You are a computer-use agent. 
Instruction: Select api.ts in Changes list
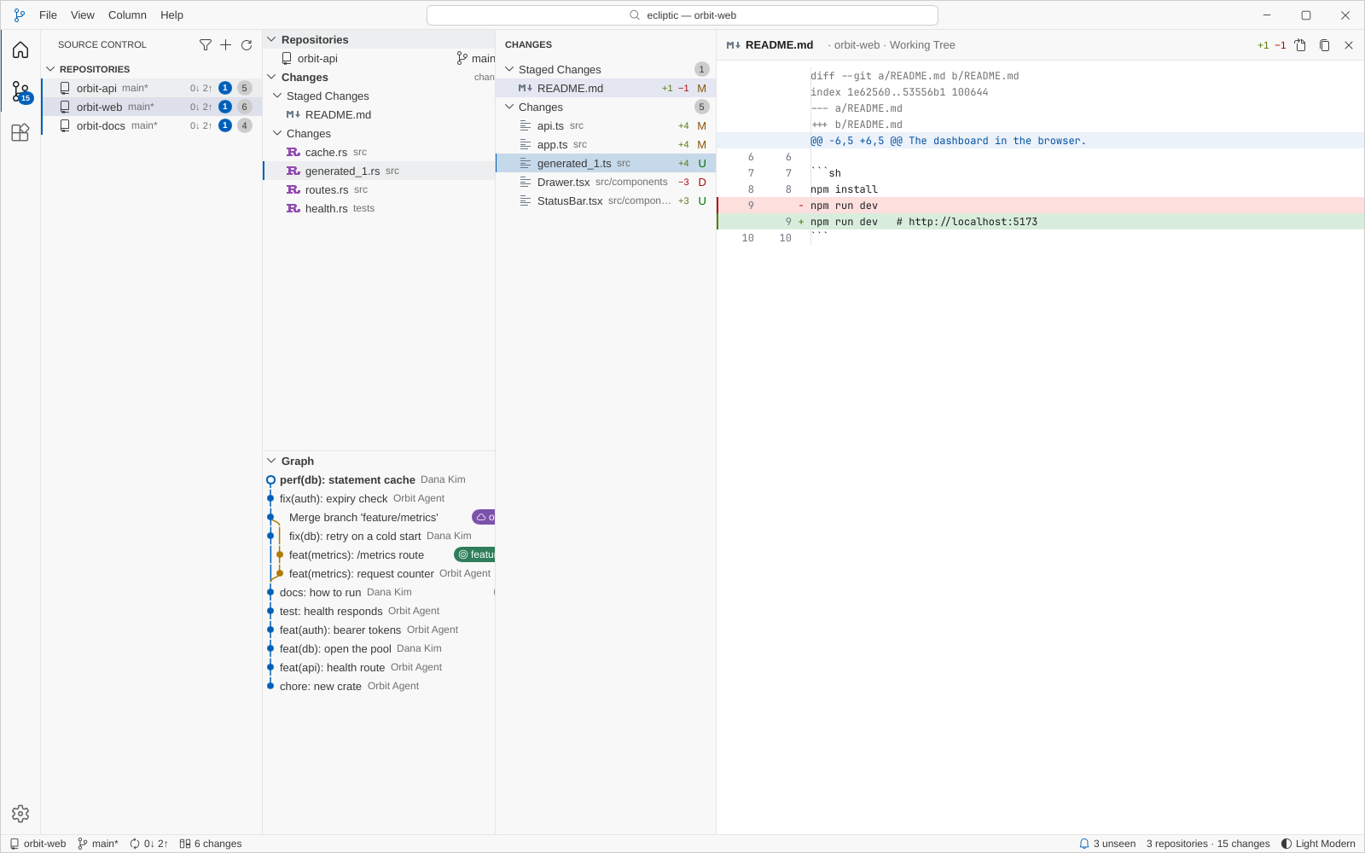(x=606, y=125)
